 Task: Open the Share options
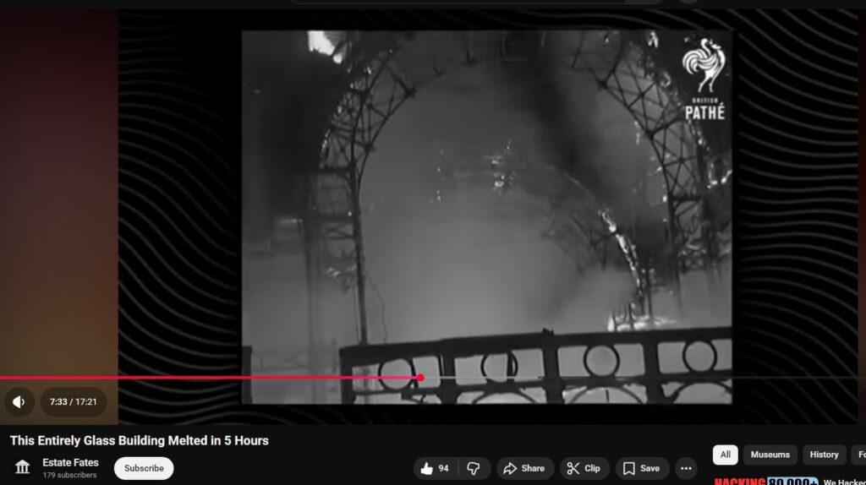pos(524,468)
